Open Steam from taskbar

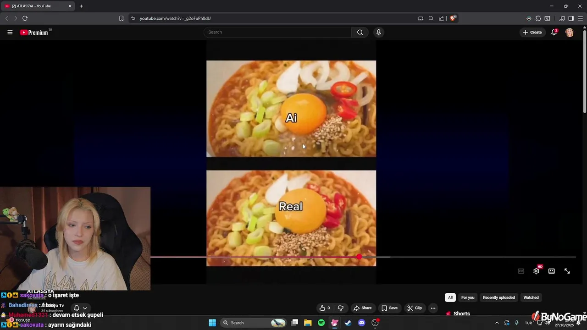pos(348,323)
